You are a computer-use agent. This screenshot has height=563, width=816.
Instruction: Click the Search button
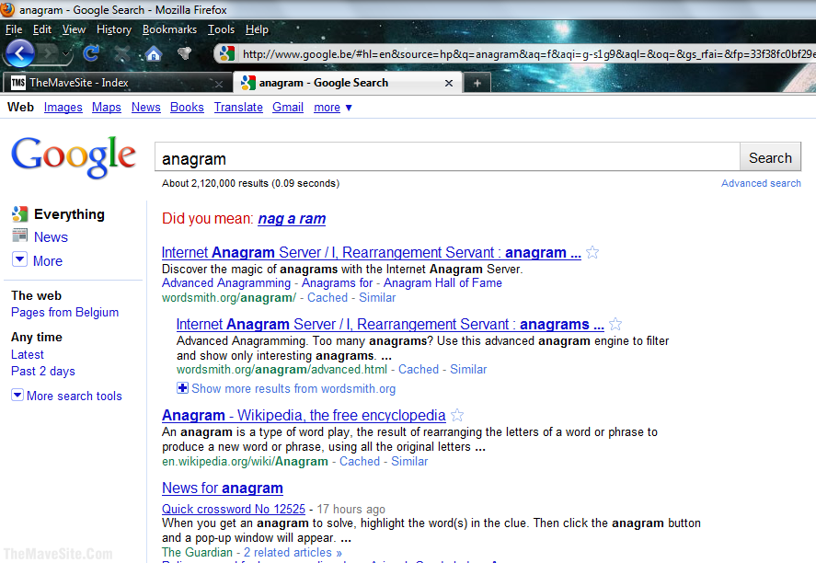[770, 157]
